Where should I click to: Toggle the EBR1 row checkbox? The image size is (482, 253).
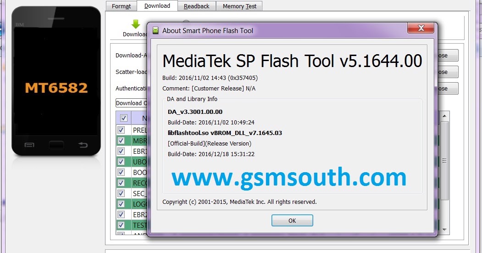(x=121, y=151)
